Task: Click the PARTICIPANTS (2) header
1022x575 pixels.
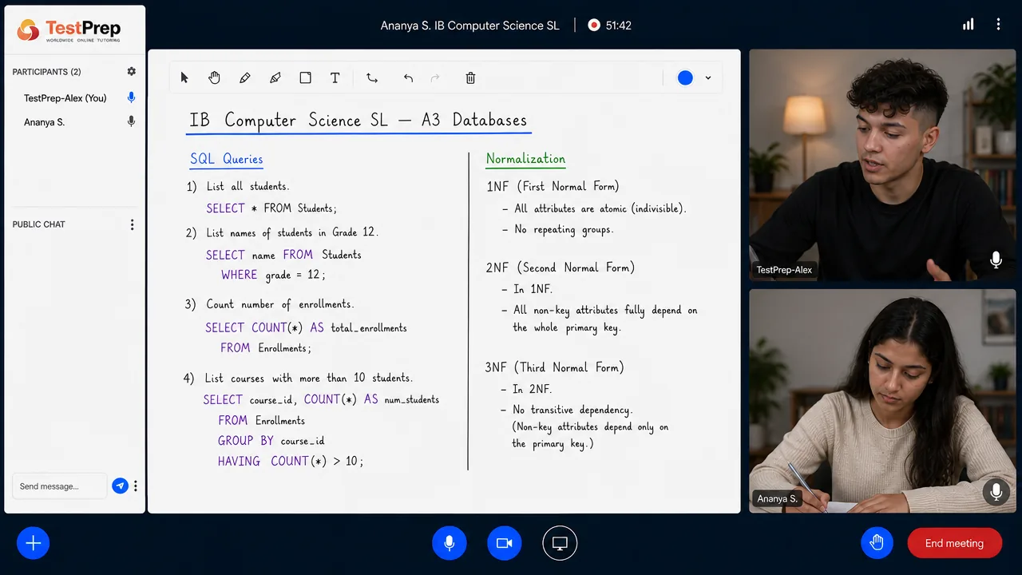Action: 46,72
